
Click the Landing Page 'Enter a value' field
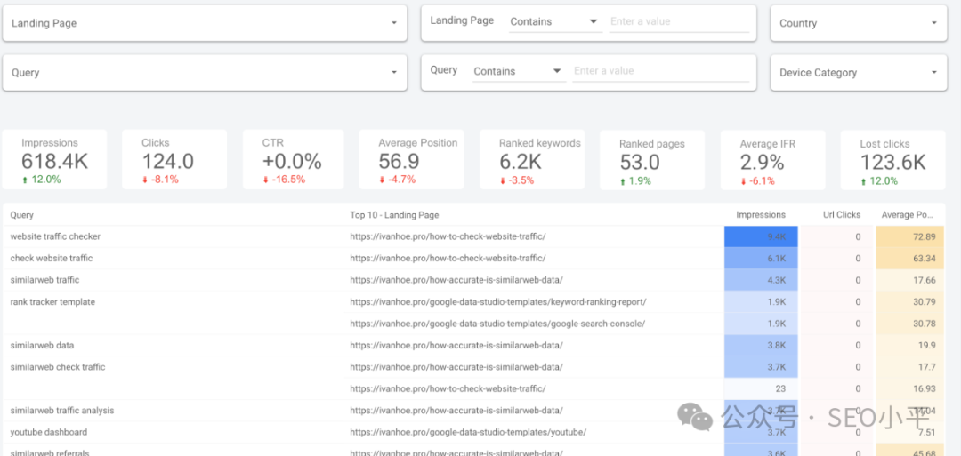tap(678, 21)
